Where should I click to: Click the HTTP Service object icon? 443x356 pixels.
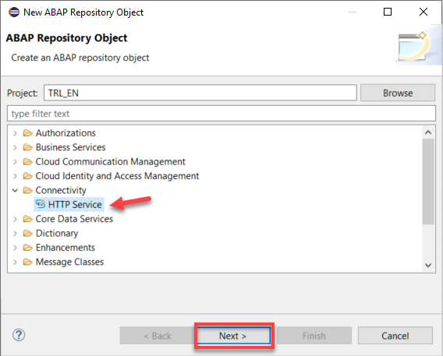[41, 204]
